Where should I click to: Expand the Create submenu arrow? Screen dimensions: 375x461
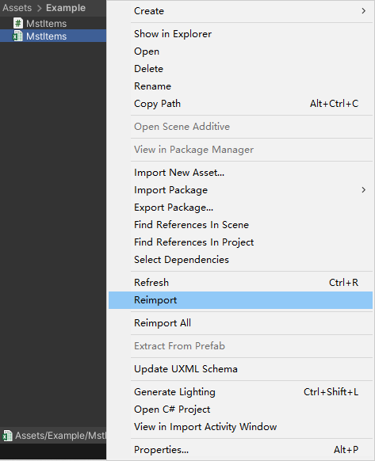(364, 11)
